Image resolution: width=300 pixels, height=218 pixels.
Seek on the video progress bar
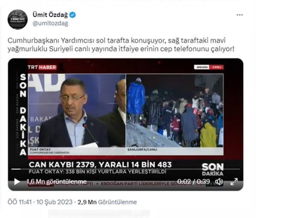(x=126, y=169)
